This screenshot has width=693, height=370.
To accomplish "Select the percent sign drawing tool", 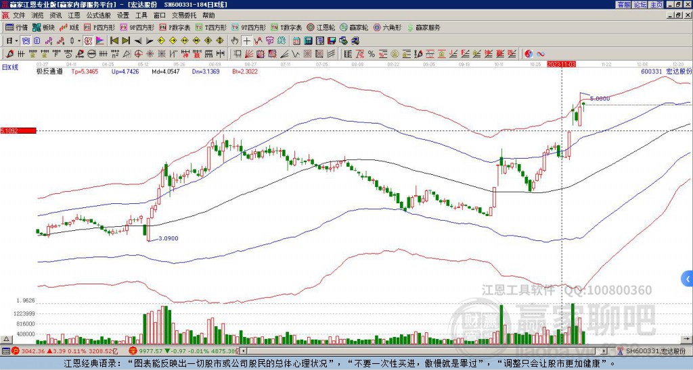I will 372,54.
